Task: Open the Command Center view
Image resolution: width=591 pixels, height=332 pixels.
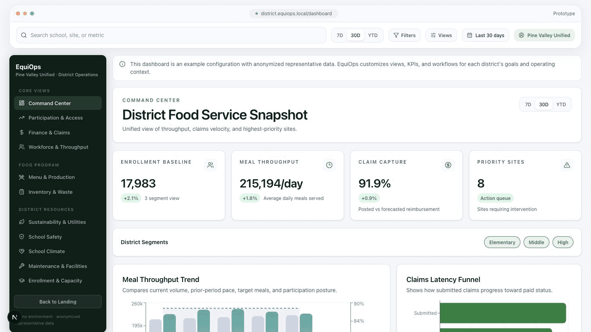Action: (58, 103)
